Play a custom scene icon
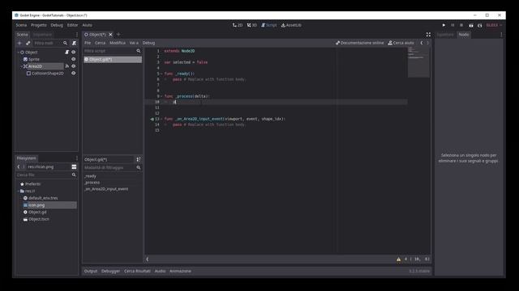 (479, 25)
